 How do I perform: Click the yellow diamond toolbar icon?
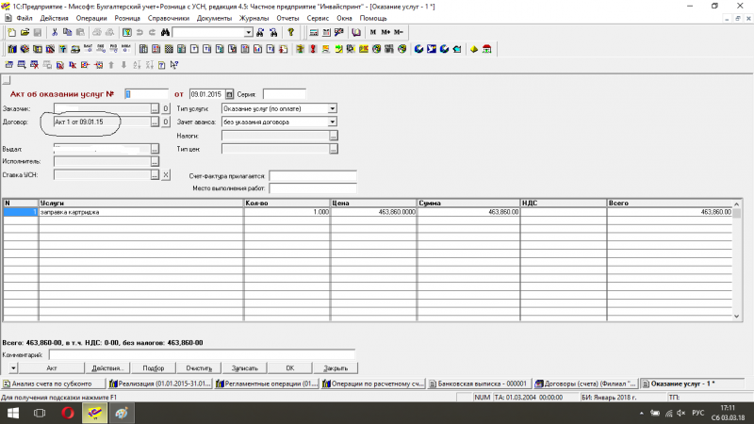point(474,49)
